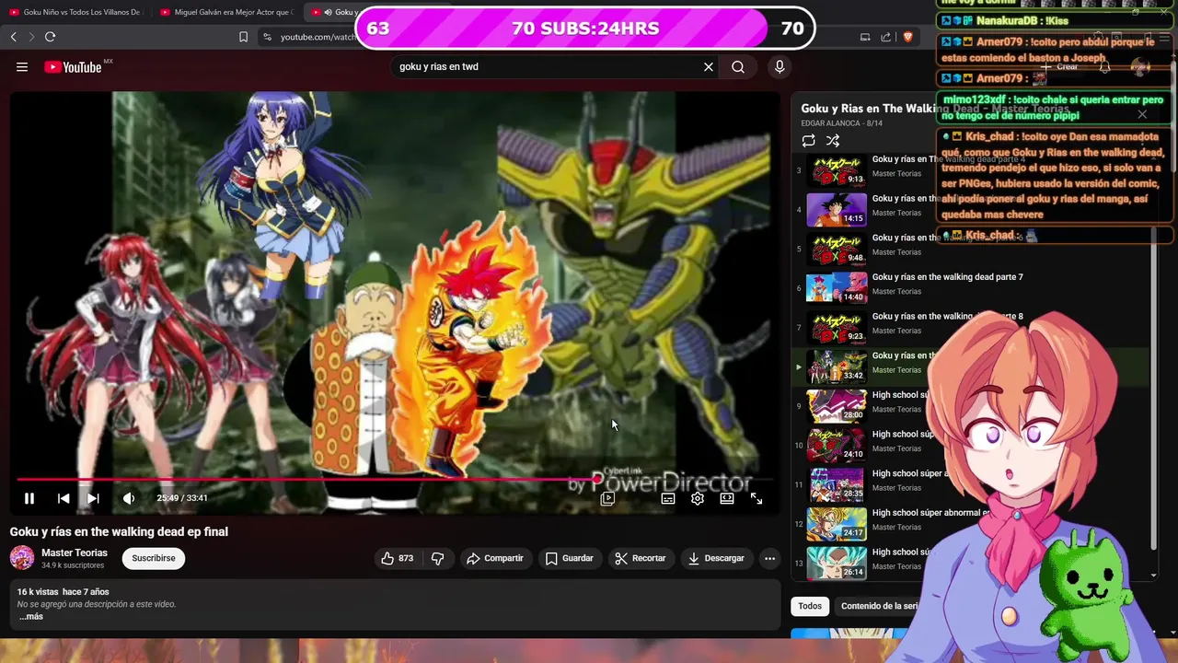Viewport: 1178px width, 663px height.
Task: Go forward in the browser
Action: 31,37
